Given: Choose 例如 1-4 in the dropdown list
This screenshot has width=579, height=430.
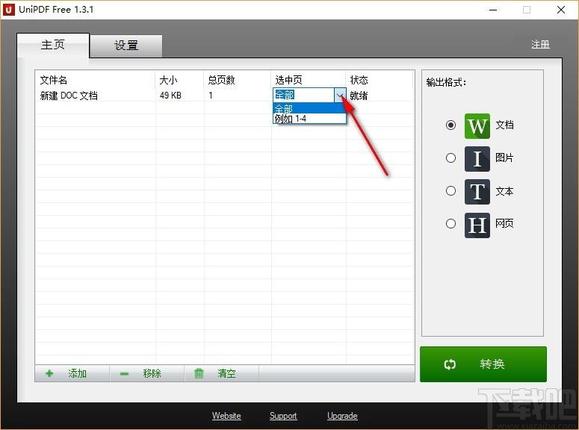Looking at the screenshot, I should [309, 119].
